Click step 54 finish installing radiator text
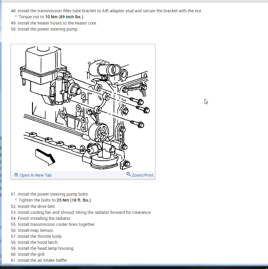The height and width of the screenshot is (269, 268). click(x=41, y=218)
